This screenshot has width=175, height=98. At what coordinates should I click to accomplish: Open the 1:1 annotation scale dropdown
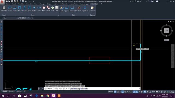[x=153, y=92]
